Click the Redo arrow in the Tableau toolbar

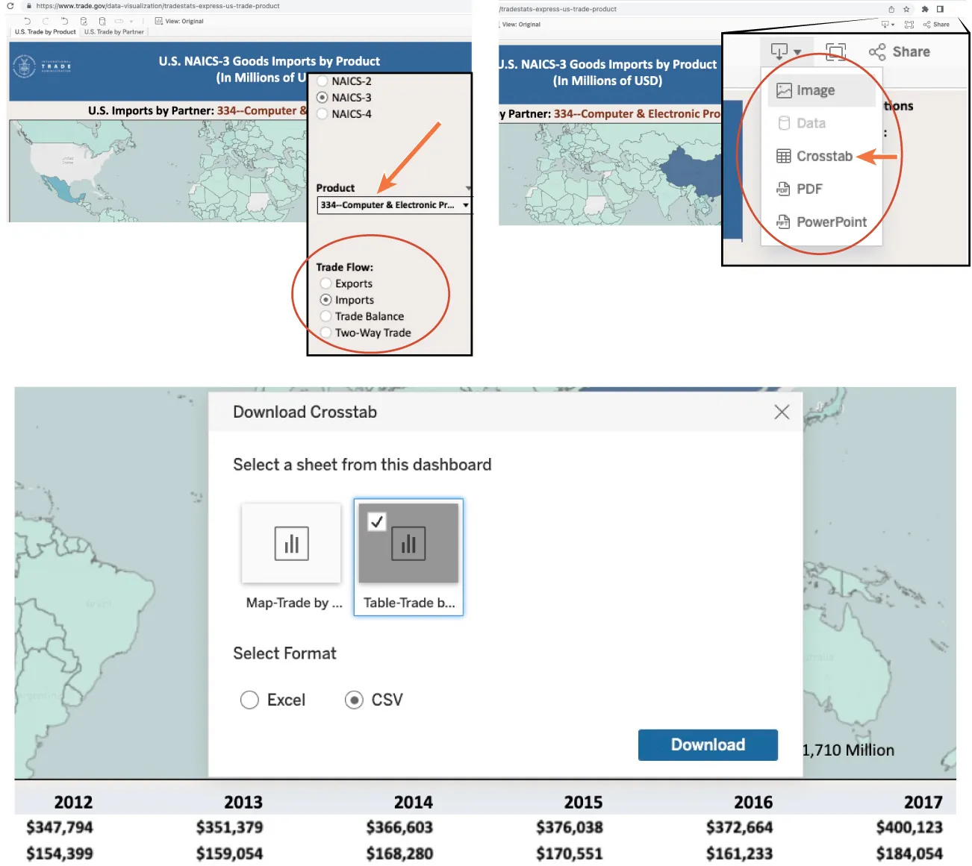coord(46,21)
